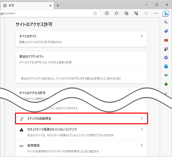Viewport: 172px width, 157px height.
Task: Expand すべてのサイト chevron
Action: [142, 36]
